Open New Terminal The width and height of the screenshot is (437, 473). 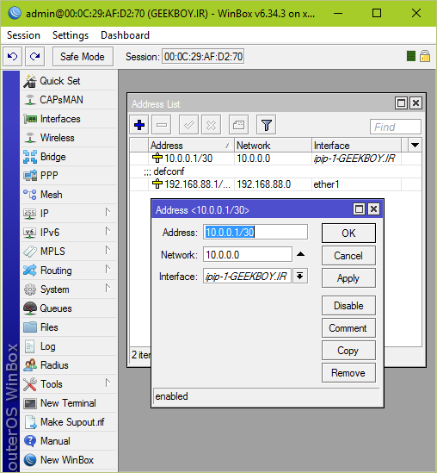(69, 403)
